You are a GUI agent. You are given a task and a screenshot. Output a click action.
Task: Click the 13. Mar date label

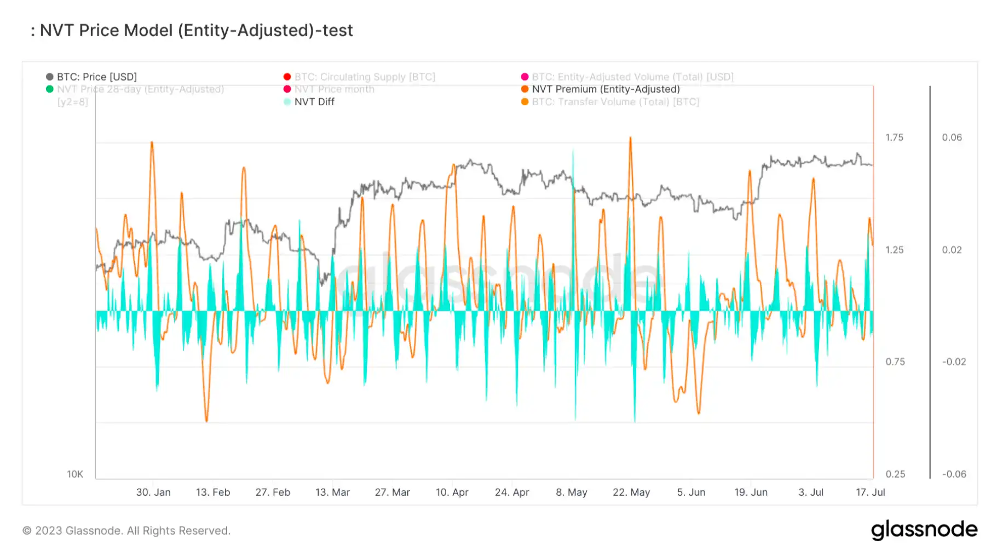point(332,492)
